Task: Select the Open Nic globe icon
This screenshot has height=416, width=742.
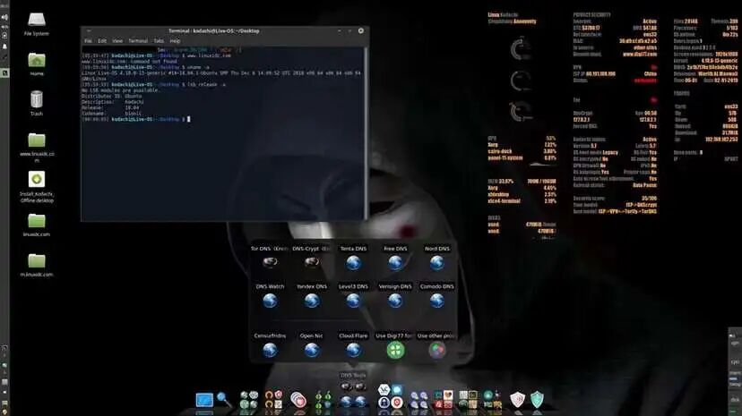Action: [x=311, y=350]
